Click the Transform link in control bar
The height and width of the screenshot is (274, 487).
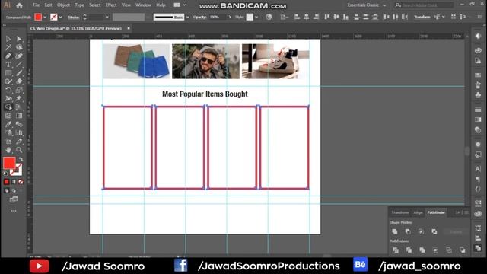pos(422,17)
